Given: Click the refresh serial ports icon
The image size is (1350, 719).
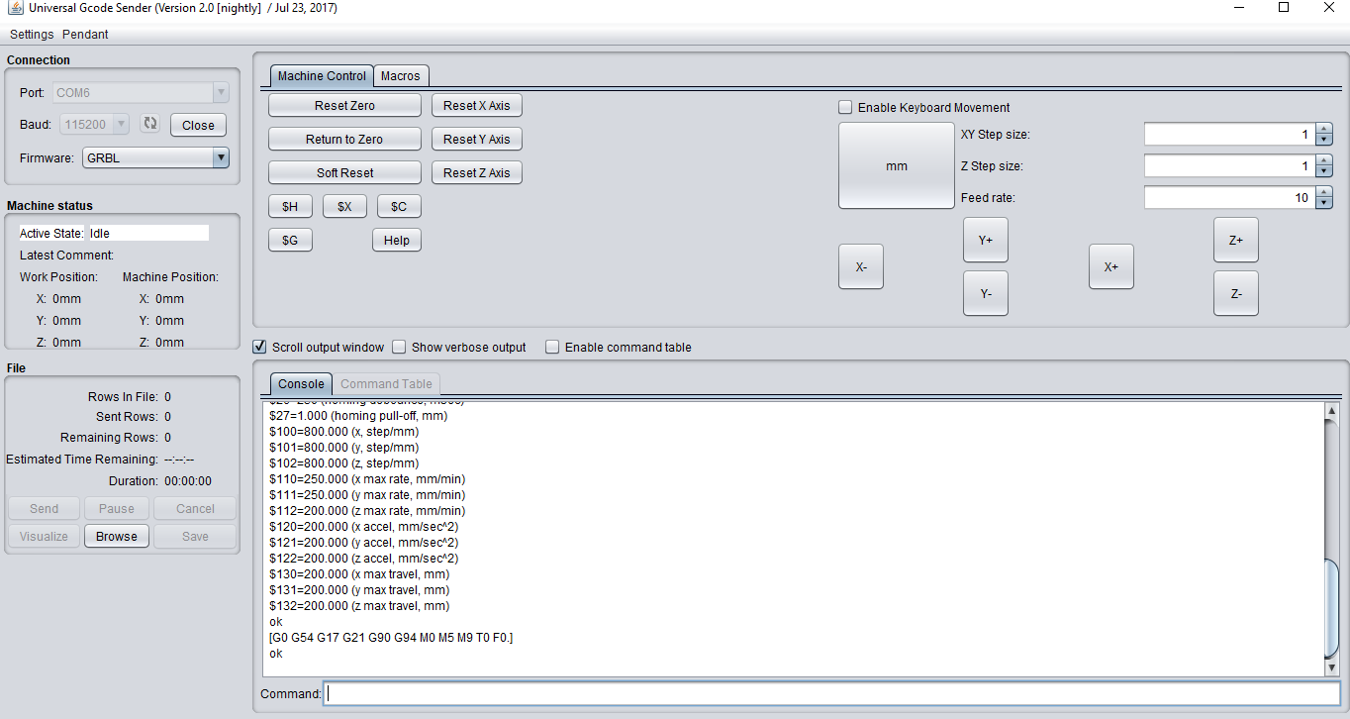Looking at the screenshot, I should [149, 124].
